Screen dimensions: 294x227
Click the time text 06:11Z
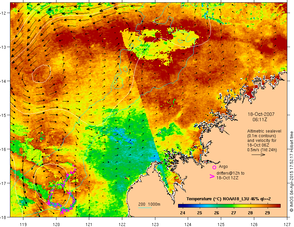pos(260,119)
